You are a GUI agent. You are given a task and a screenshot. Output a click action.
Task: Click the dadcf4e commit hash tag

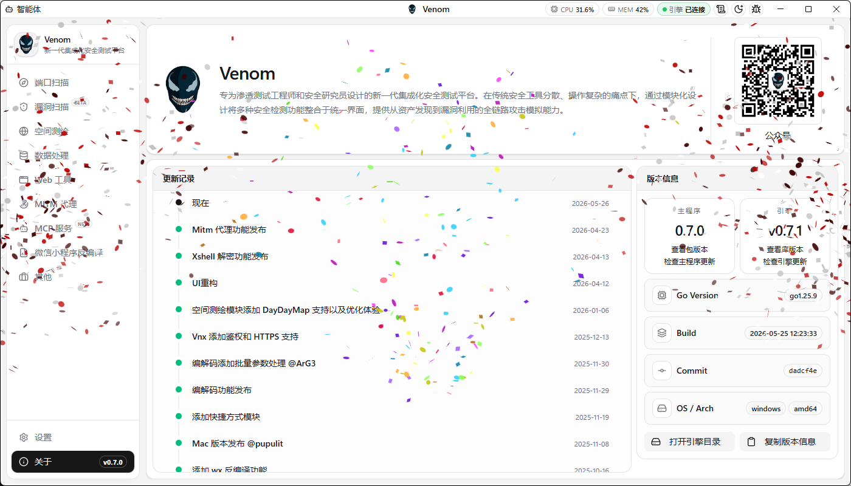click(803, 371)
